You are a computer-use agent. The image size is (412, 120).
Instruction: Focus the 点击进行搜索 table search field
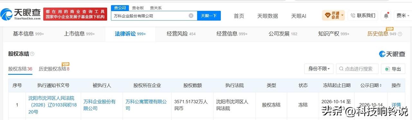click(357, 69)
